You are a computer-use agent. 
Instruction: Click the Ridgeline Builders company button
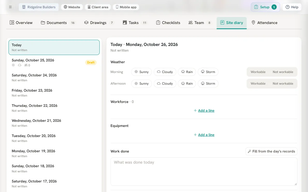(x=39, y=7)
